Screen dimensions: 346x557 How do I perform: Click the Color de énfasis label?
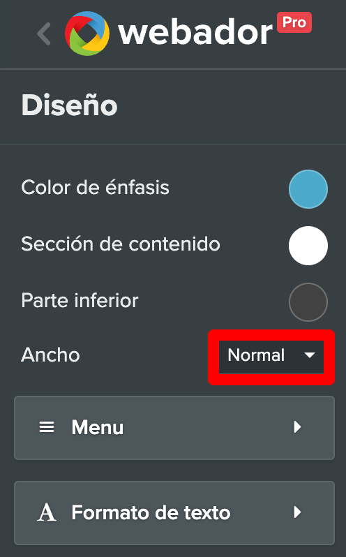pyautogui.click(x=95, y=187)
